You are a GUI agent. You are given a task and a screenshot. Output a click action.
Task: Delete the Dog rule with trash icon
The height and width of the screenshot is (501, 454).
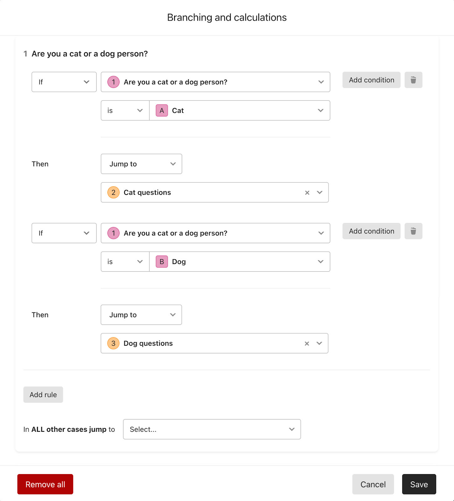pyautogui.click(x=413, y=231)
